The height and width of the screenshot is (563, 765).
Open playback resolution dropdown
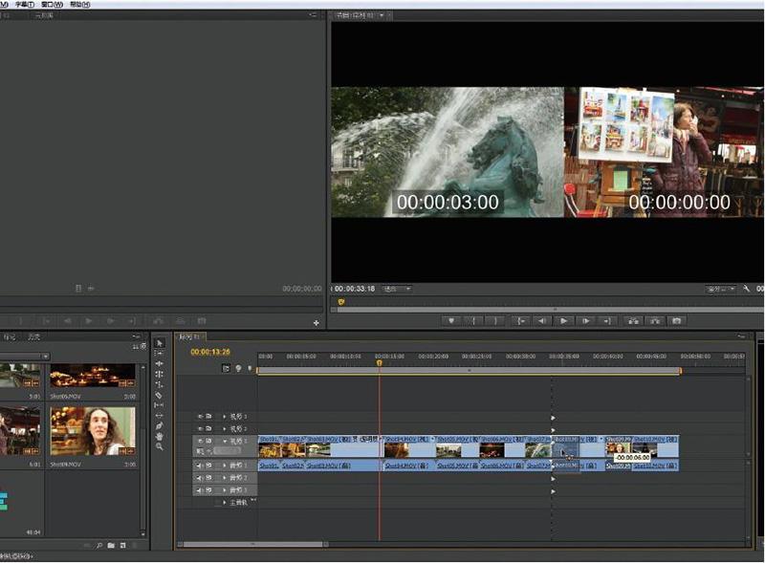click(720, 290)
